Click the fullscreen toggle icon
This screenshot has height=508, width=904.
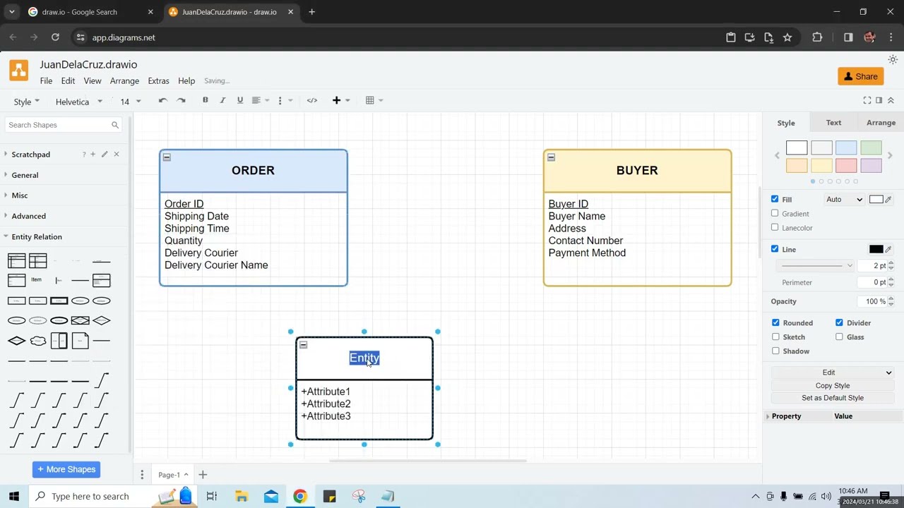click(867, 100)
